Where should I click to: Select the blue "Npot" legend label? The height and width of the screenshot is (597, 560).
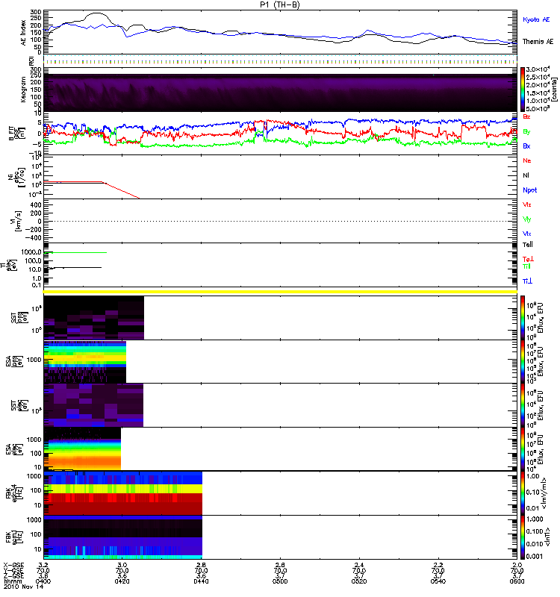point(530,190)
